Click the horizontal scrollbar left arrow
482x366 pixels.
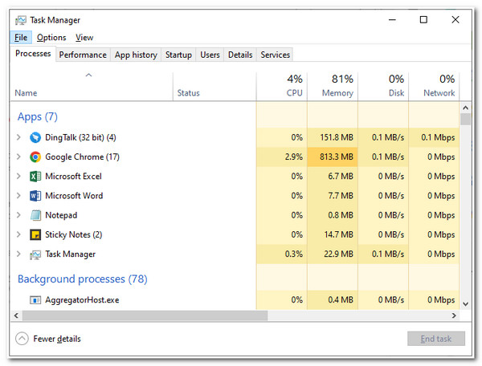pyautogui.click(x=16, y=315)
